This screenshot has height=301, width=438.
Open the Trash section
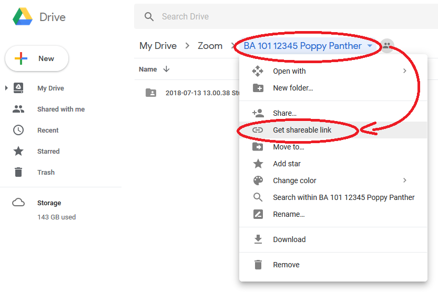[x=46, y=172]
